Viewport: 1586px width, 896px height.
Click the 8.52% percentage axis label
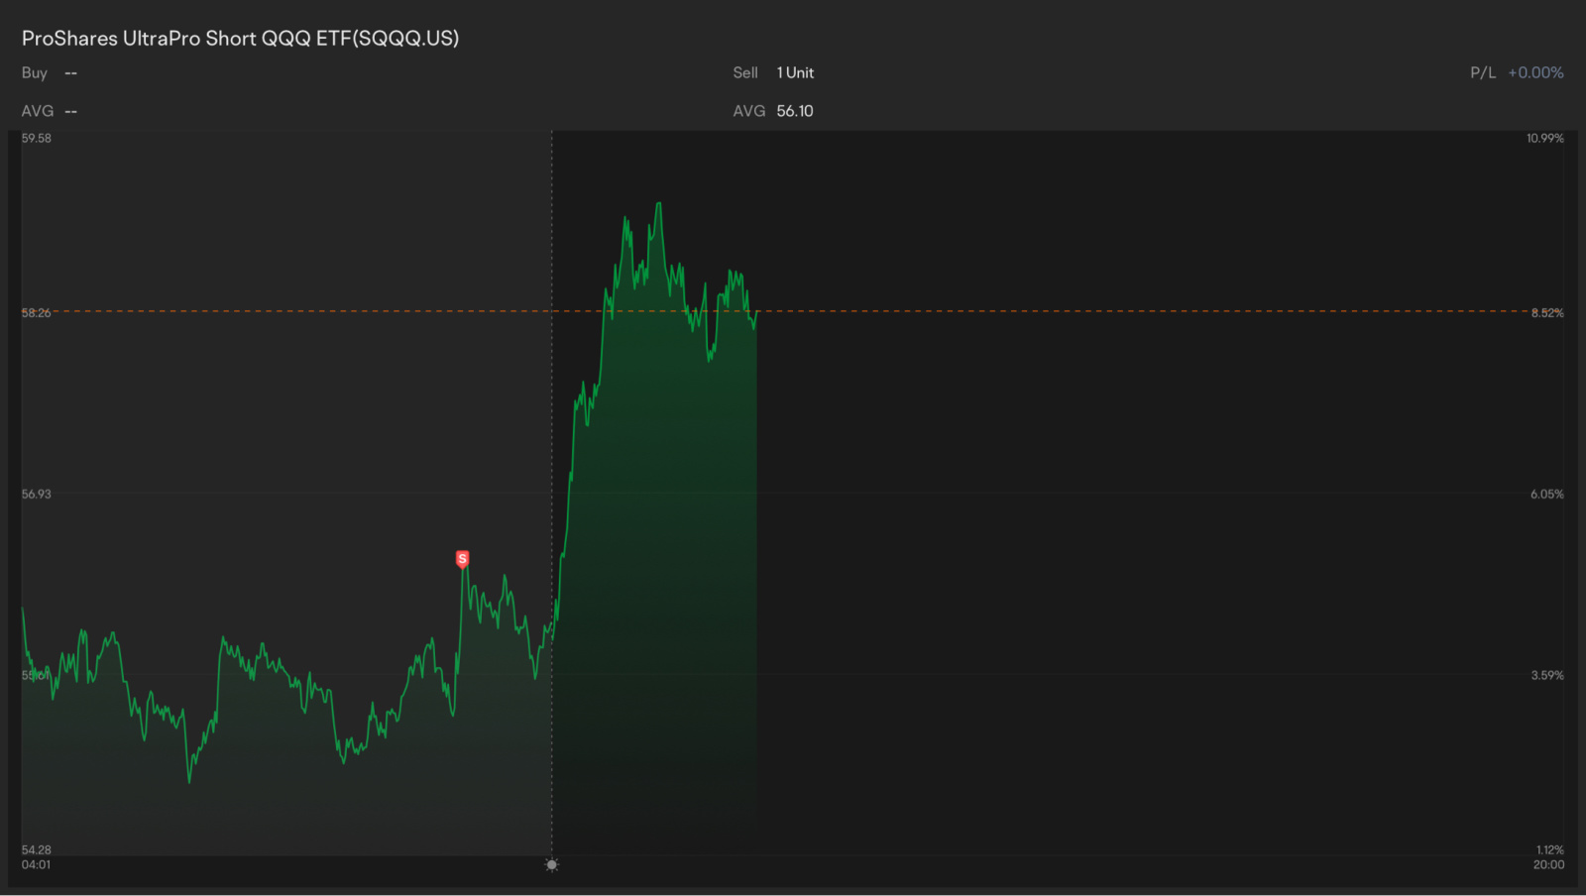[x=1547, y=312]
